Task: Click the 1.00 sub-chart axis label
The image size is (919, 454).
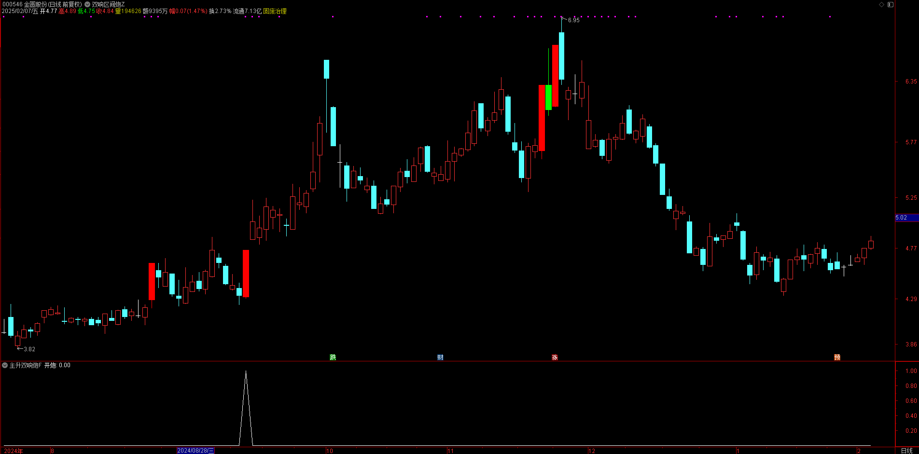Action: click(911, 371)
